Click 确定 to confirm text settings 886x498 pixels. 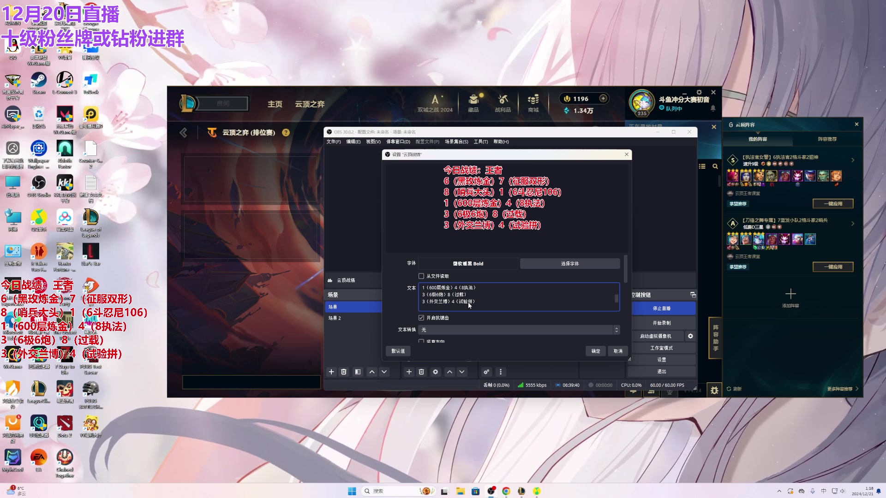tap(596, 351)
